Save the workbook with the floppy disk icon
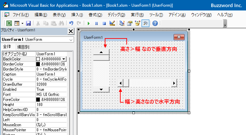 point(28,24)
